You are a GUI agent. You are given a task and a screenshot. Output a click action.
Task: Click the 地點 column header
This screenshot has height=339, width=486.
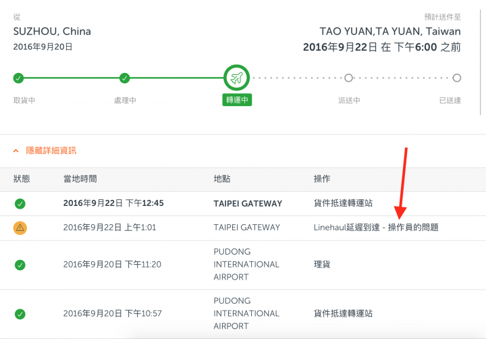(222, 179)
